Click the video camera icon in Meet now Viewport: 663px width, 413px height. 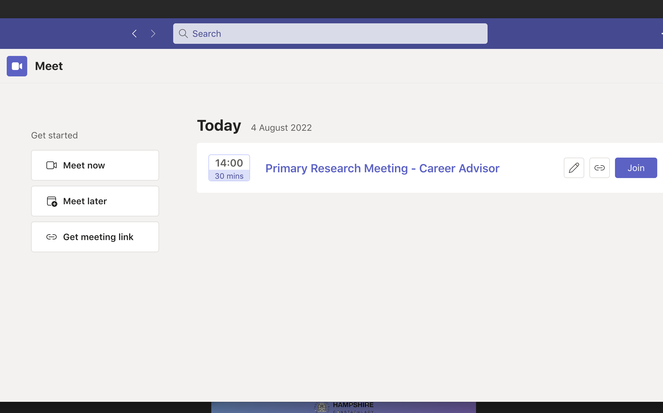click(x=52, y=165)
